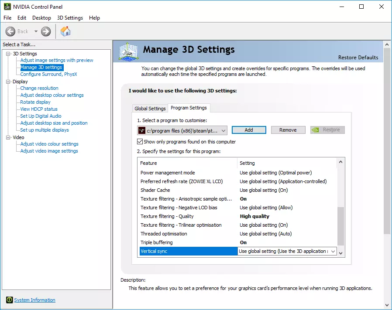The width and height of the screenshot is (392, 310).
Task: Open Configure Surround, PhysX
Action: [48, 74]
